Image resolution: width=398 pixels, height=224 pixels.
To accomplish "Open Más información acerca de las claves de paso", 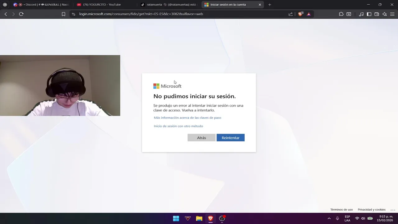I will [x=187, y=118].
